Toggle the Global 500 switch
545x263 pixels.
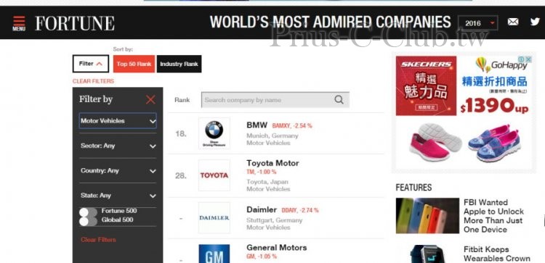pos(88,222)
